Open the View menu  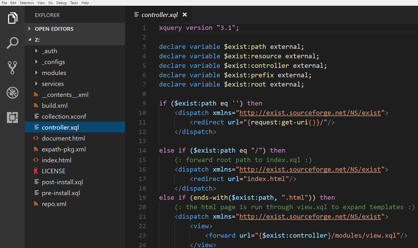[x=41, y=3]
